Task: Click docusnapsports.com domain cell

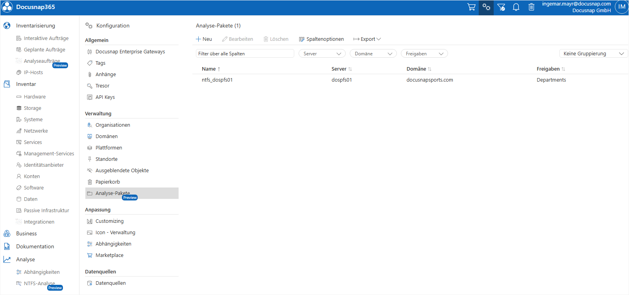Action: tap(430, 80)
